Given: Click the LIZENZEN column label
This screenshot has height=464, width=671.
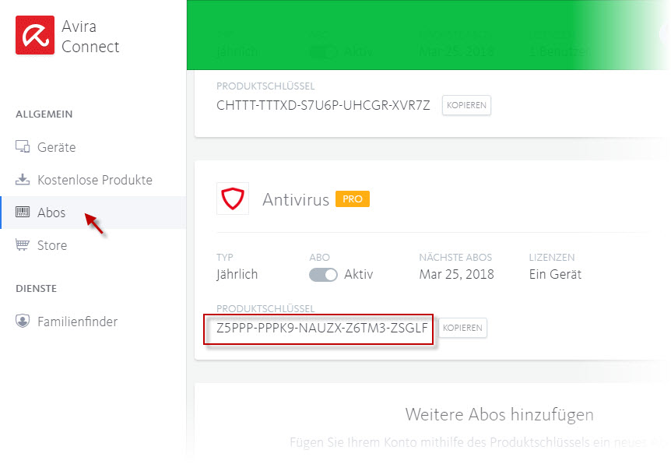Looking at the screenshot, I should coord(552,257).
